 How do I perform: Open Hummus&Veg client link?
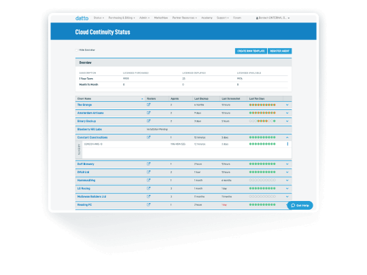tap(86, 181)
